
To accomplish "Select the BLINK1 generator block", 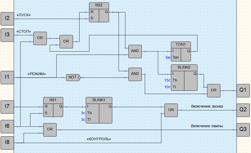I will click(99, 110).
